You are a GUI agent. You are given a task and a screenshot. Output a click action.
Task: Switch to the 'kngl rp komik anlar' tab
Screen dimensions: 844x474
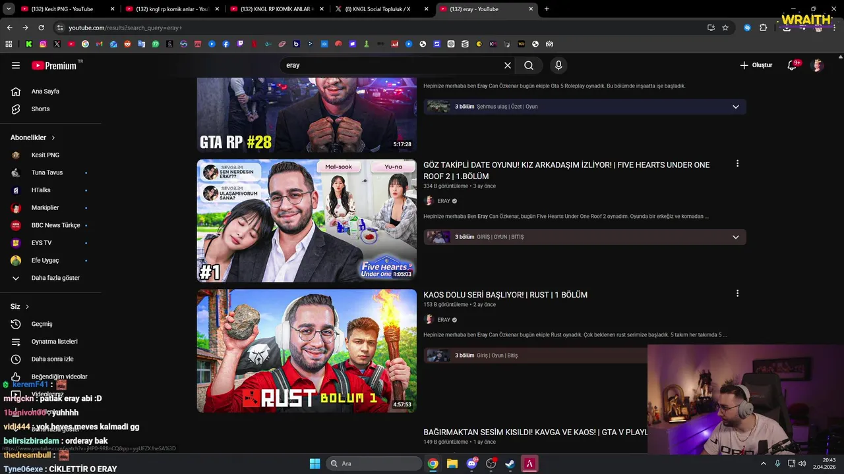pos(171,9)
